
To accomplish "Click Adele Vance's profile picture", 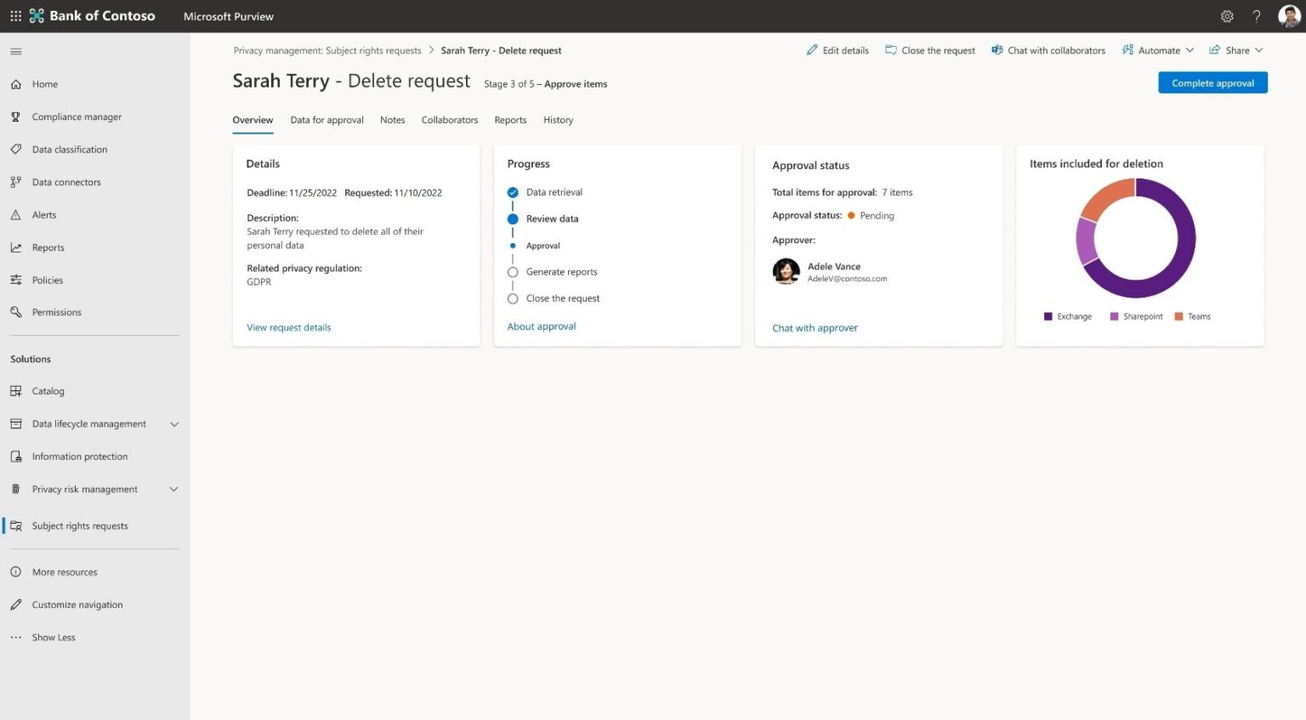I will point(786,271).
